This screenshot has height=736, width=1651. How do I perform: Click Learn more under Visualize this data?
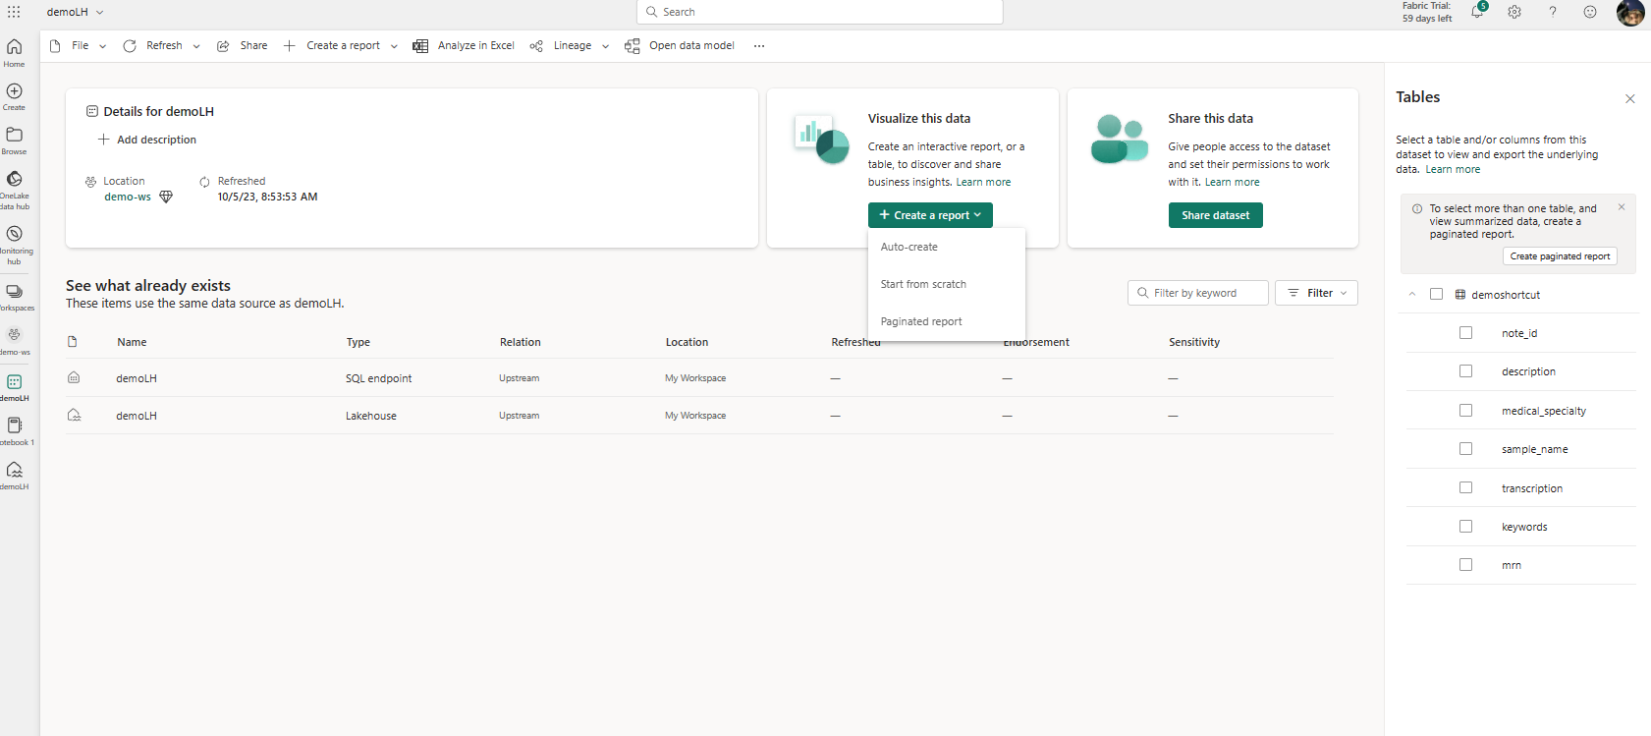(983, 182)
